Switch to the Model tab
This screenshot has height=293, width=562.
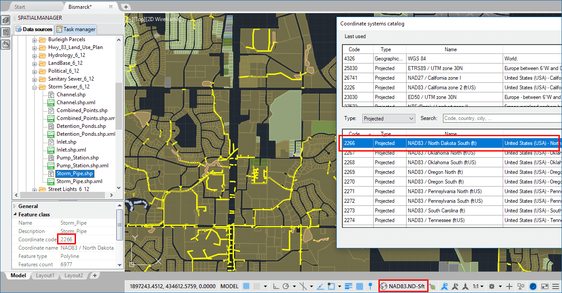18,275
